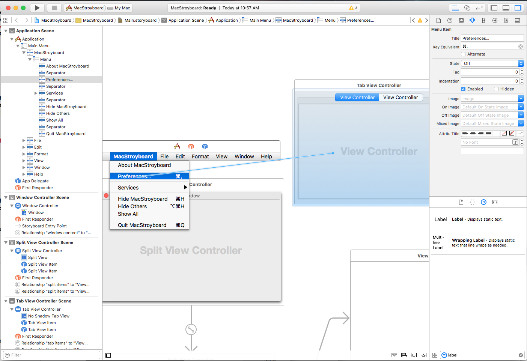Jump to the next issue

coord(426,20)
